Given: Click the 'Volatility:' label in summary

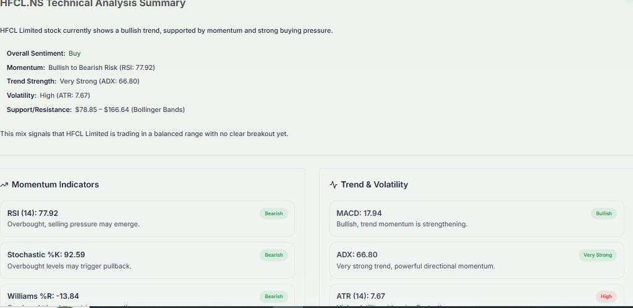Looking at the screenshot, I should (22, 95).
